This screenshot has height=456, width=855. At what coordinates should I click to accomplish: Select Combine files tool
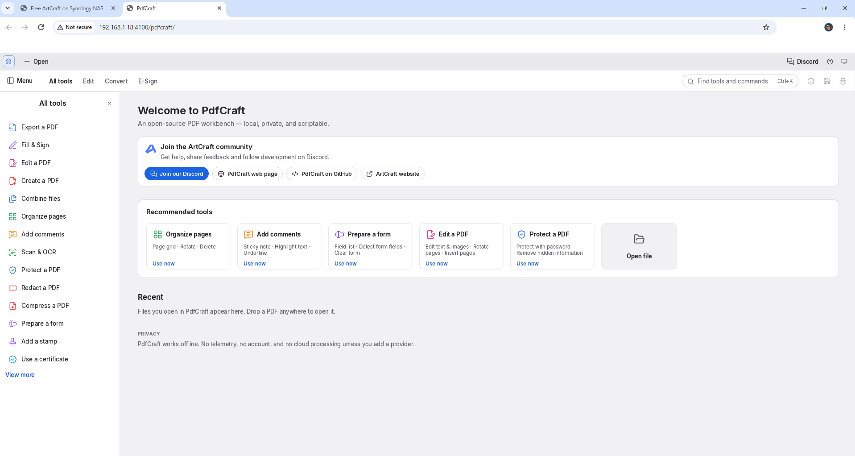coord(60,199)
